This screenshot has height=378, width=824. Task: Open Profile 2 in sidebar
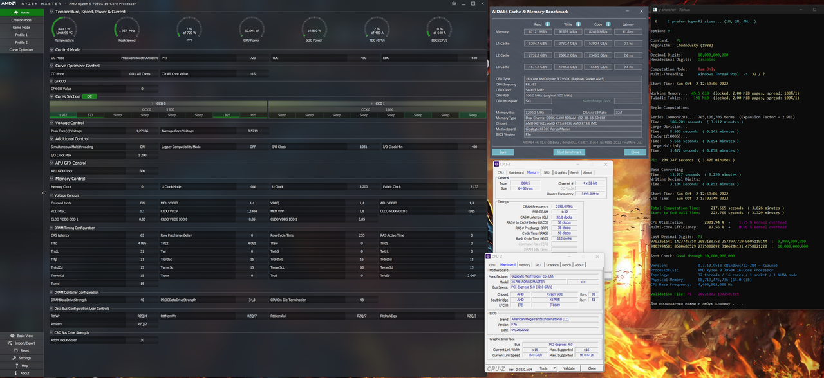22,42
